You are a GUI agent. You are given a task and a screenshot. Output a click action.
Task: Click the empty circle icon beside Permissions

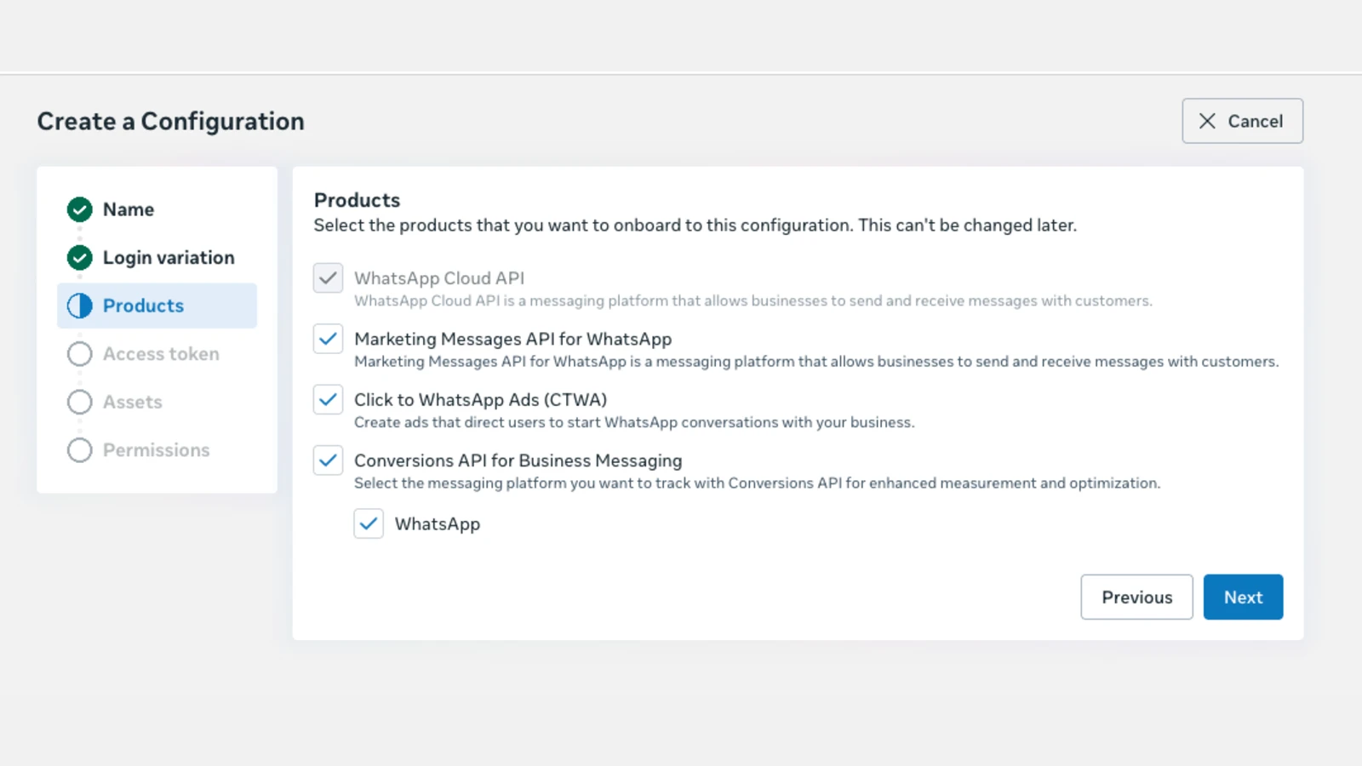[x=80, y=450]
